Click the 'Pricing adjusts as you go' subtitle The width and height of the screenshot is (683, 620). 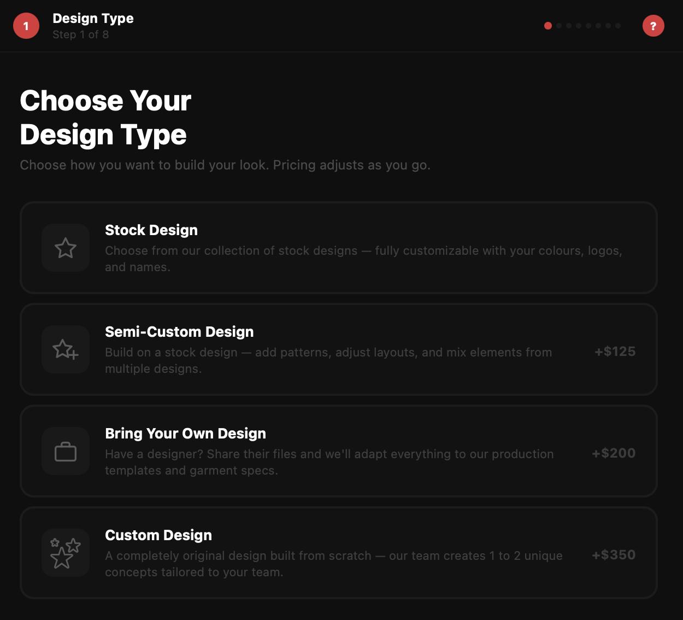click(x=352, y=165)
